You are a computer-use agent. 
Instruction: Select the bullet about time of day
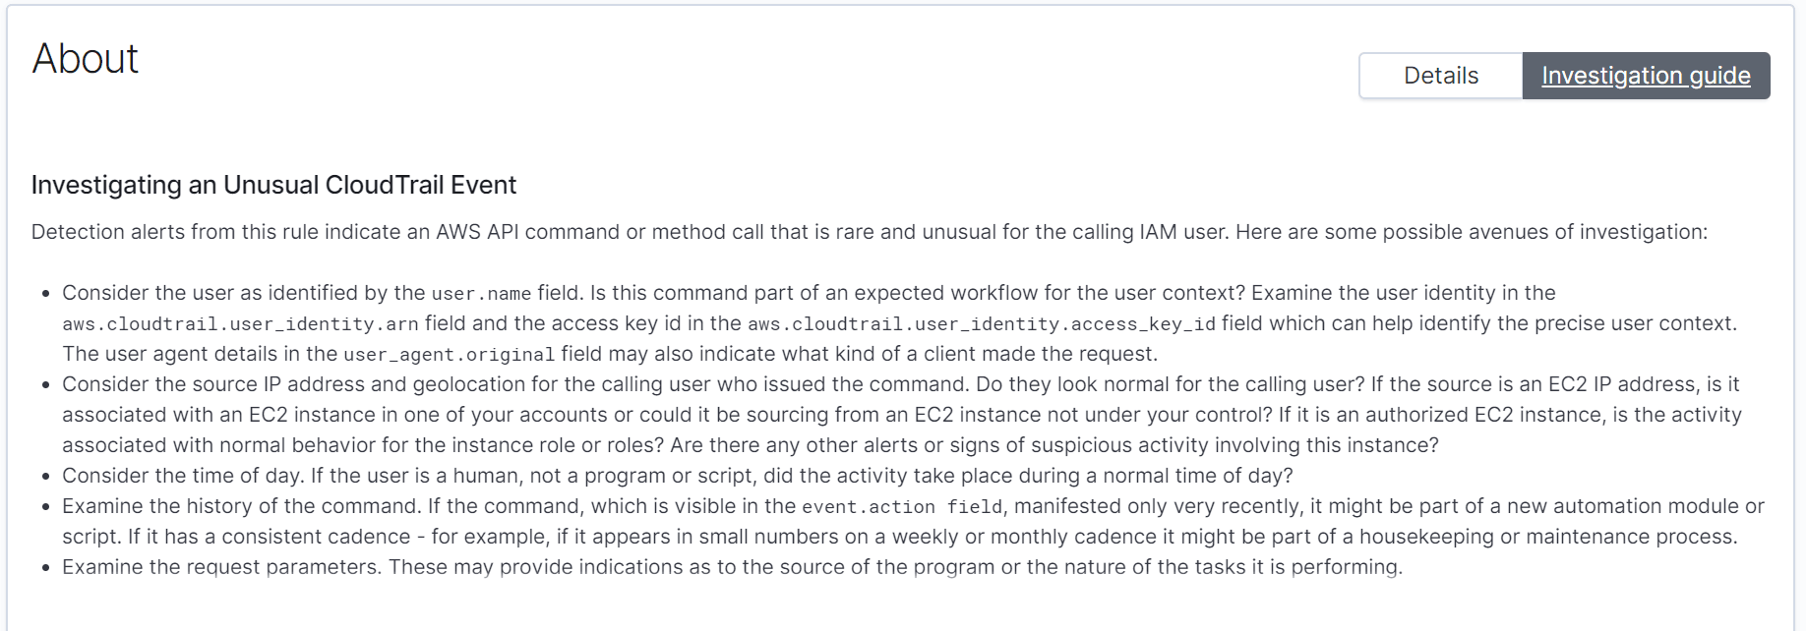(x=679, y=477)
